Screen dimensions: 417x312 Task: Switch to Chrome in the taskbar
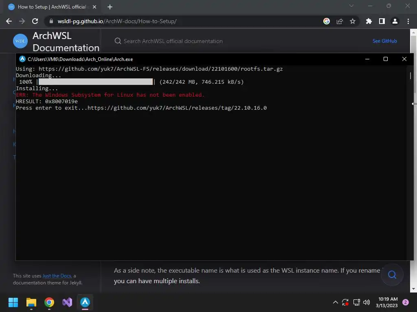point(49,302)
